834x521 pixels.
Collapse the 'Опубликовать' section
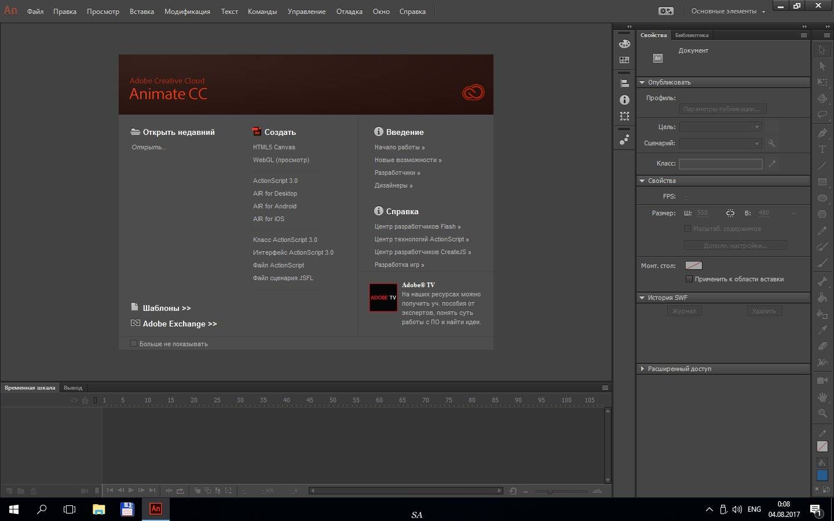coord(642,82)
